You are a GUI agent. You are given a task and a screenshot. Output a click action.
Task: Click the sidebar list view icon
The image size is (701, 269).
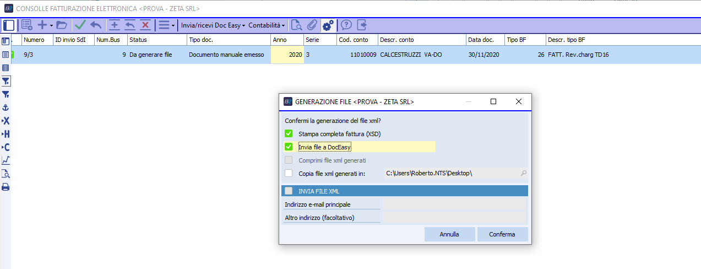(6, 55)
